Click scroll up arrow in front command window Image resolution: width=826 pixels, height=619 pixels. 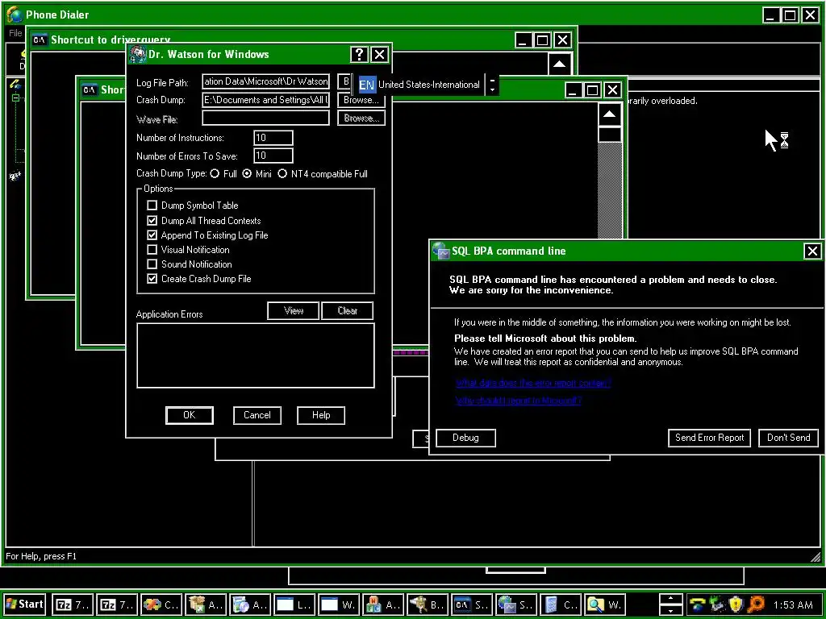pos(610,114)
